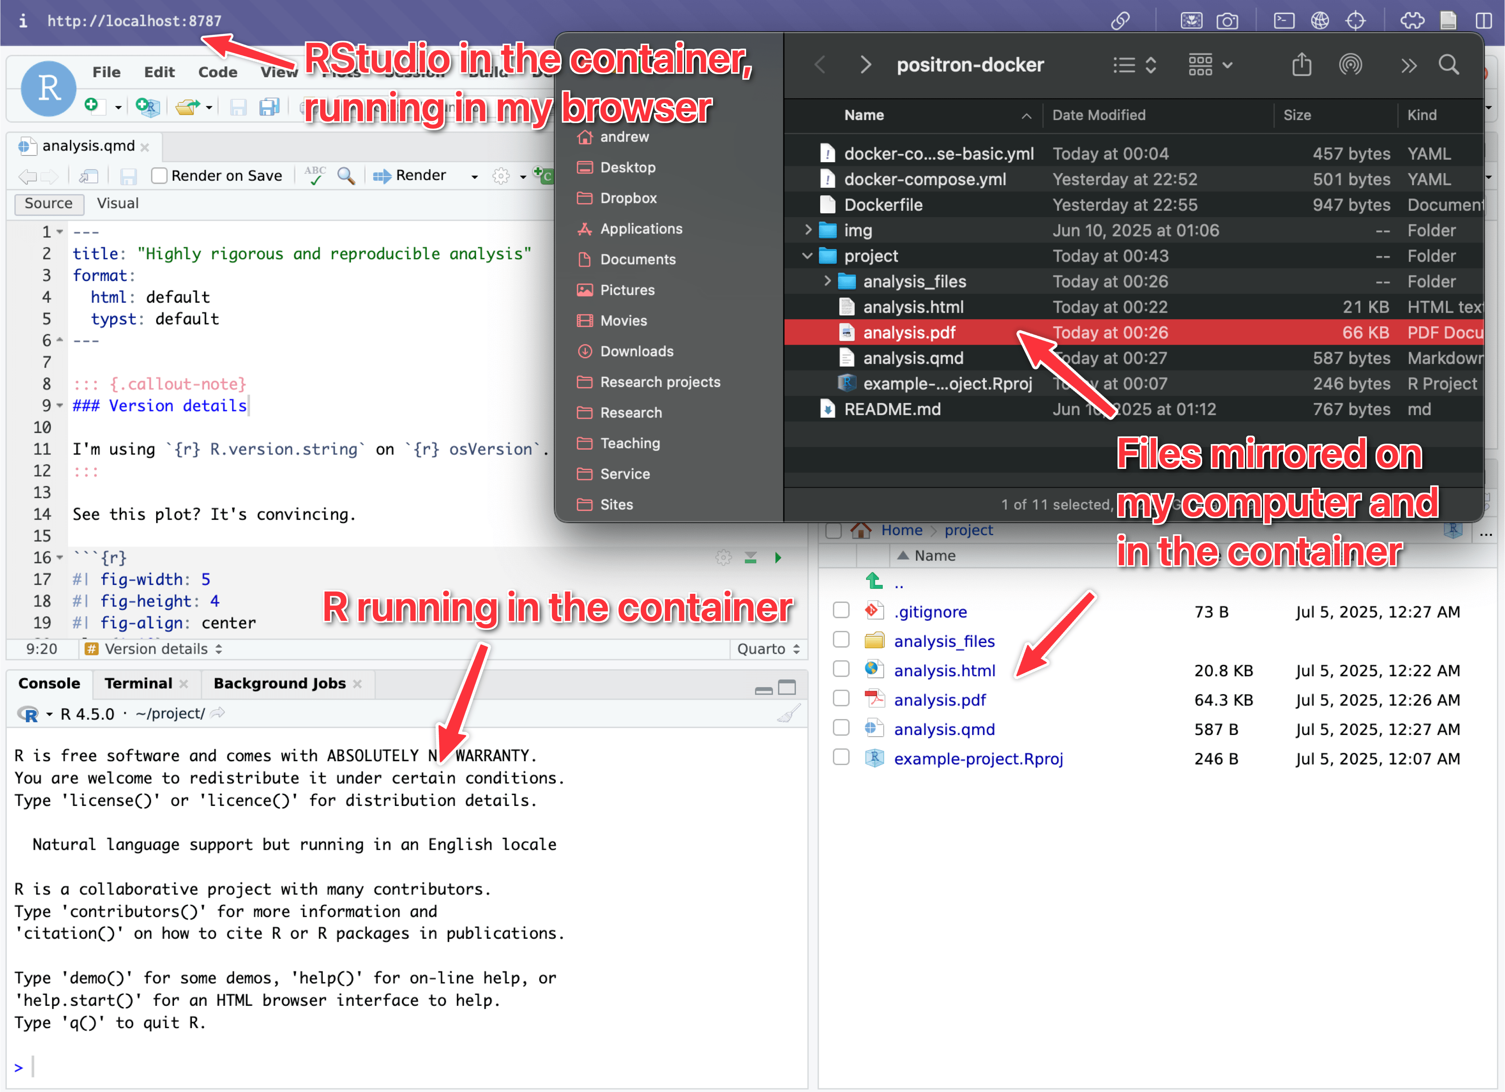Click the browser extensions puzzle icon
This screenshot has width=1505, height=1092.
[1412, 21]
